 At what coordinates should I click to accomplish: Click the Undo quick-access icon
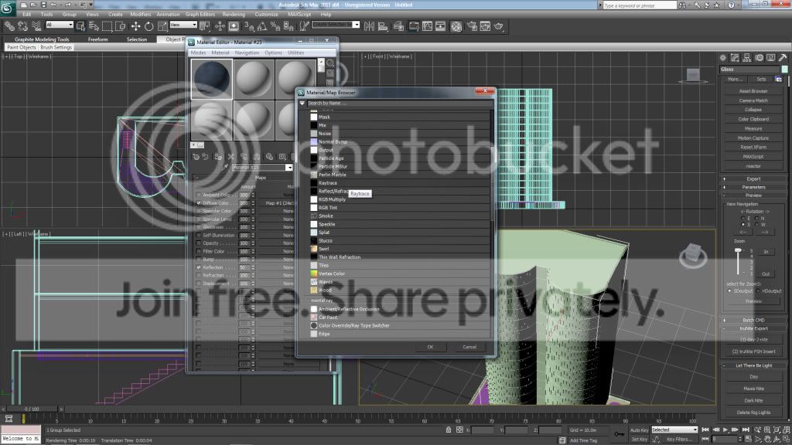click(53, 5)
